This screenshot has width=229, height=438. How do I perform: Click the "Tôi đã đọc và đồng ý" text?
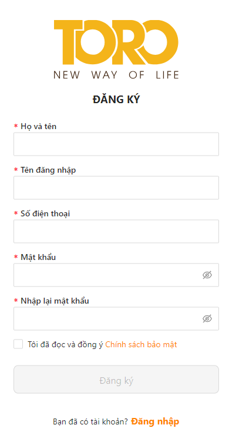65,344
